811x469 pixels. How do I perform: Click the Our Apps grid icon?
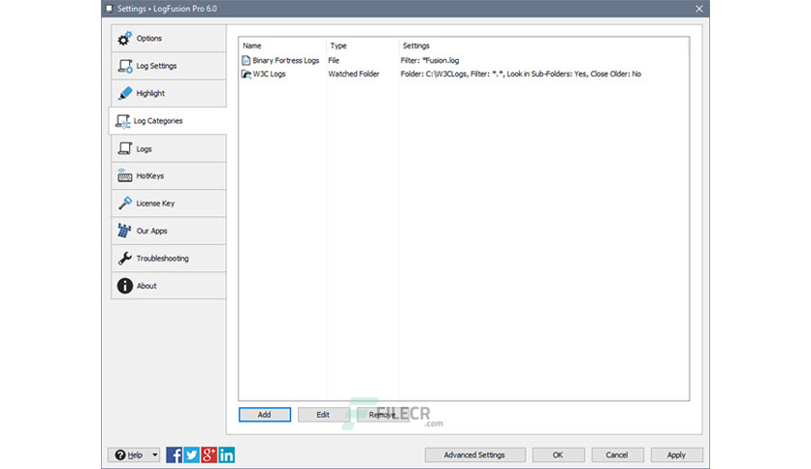tap(124, 231)
